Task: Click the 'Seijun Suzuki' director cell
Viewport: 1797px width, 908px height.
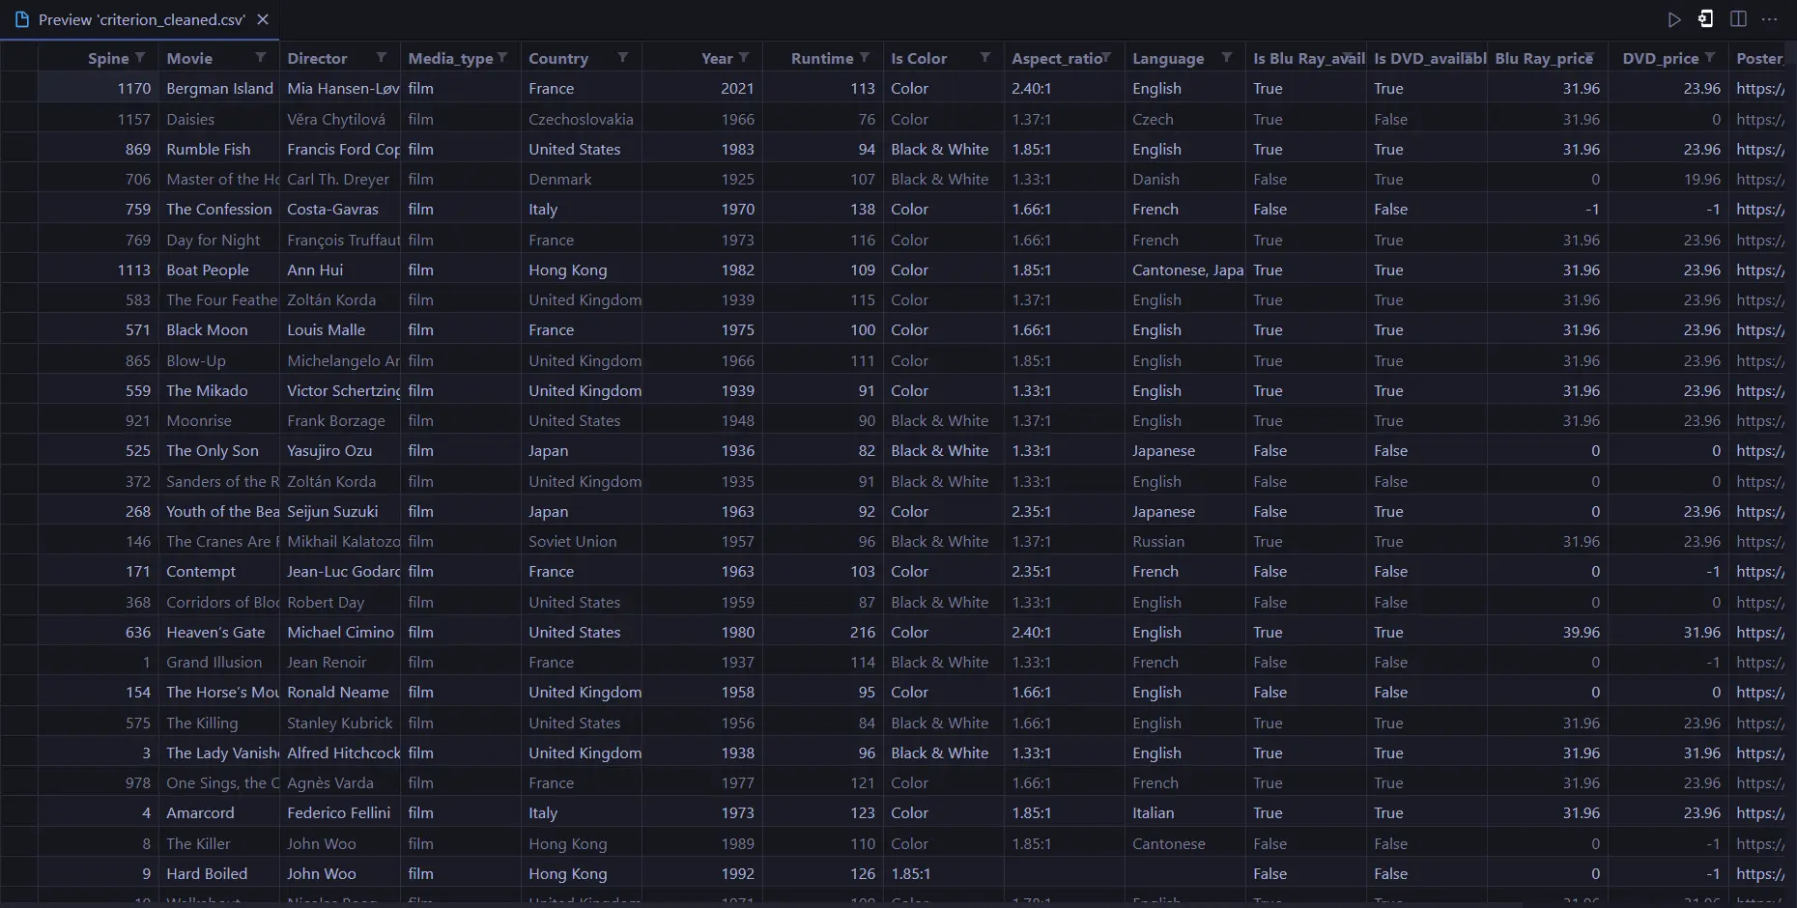Action: tap(340, 511)
